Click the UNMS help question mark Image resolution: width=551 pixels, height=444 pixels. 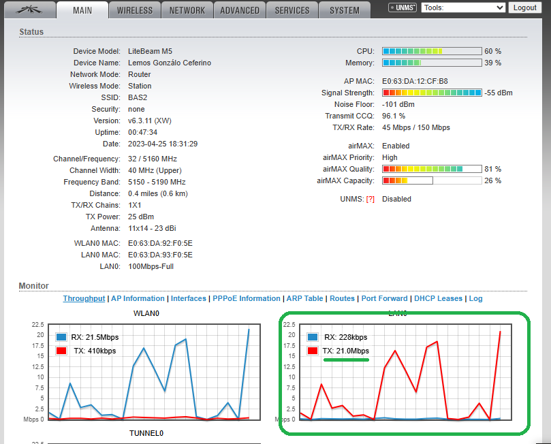(x=371, y=199)
